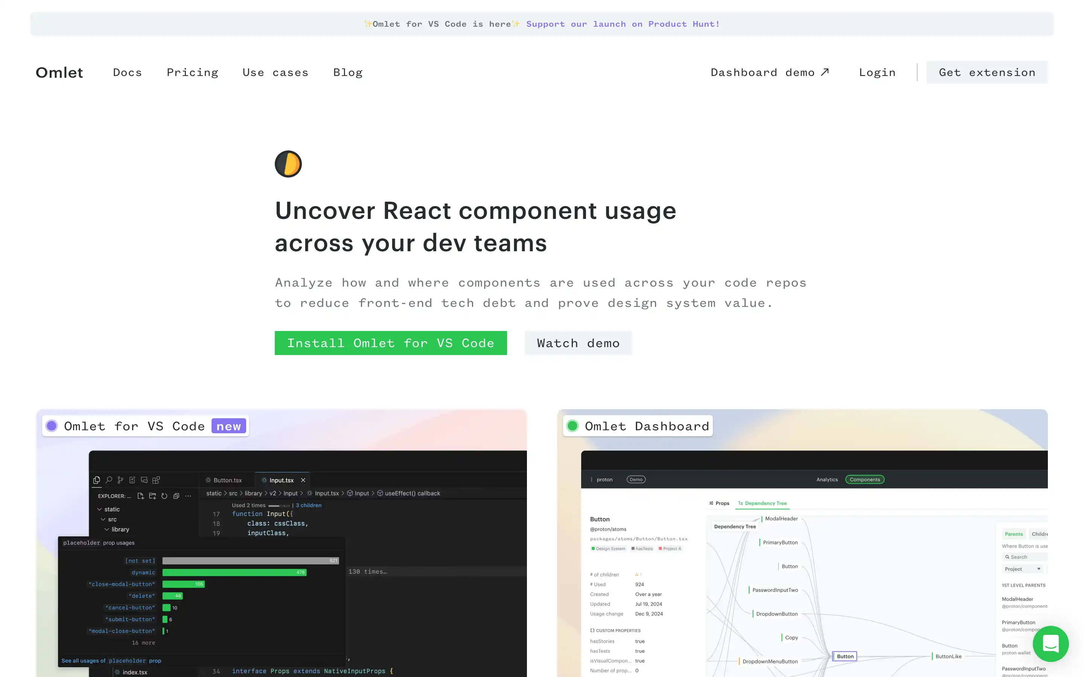
Task: Select the Components tab in dashboard
Action: click(865, 480)
